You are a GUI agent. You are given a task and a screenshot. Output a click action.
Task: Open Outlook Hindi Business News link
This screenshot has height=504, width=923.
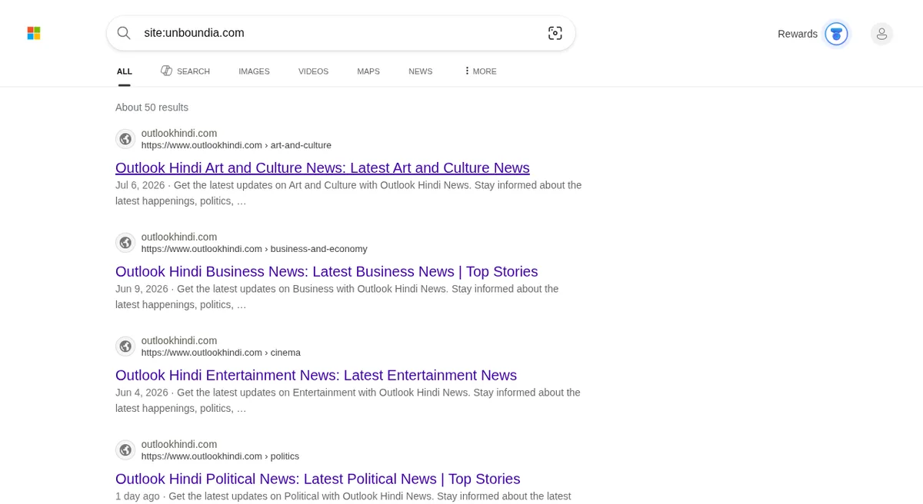pos(327,271)
